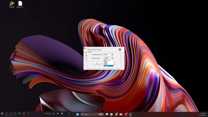Open the FMROM desktop shortcut

tap(12, 4)
